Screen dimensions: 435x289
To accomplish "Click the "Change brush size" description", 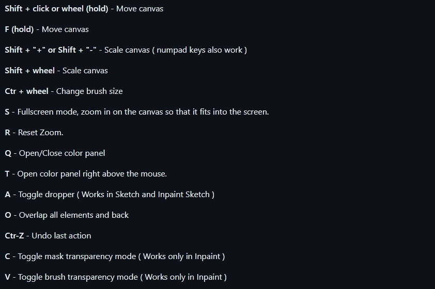I will (x=89, y=91).
